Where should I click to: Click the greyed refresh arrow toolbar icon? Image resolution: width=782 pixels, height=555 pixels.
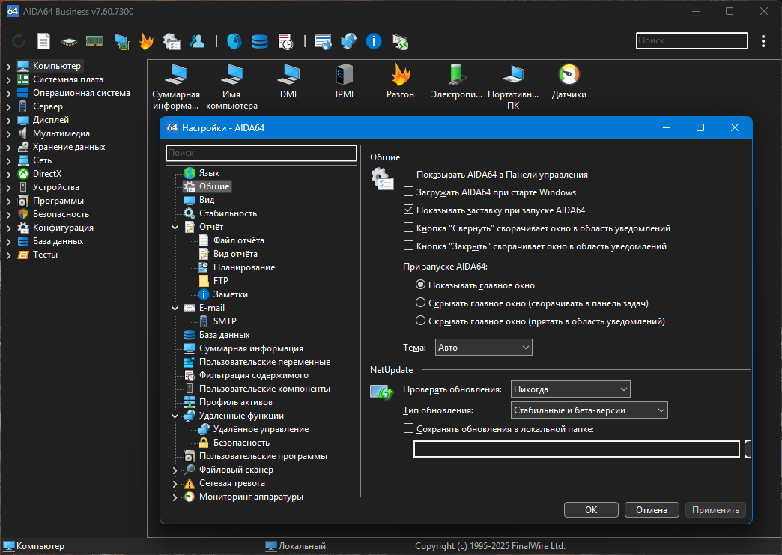coord(19,41)
